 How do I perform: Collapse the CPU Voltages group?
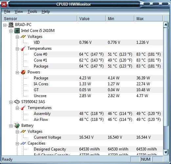[x=17, y=37]
